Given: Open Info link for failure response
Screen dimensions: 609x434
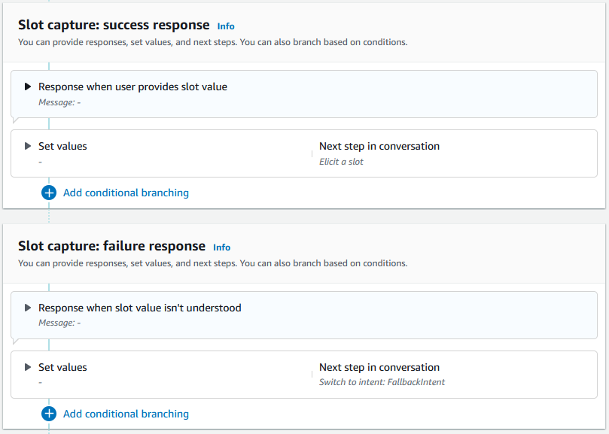Looking at the screenshot, I should [221, 247].
